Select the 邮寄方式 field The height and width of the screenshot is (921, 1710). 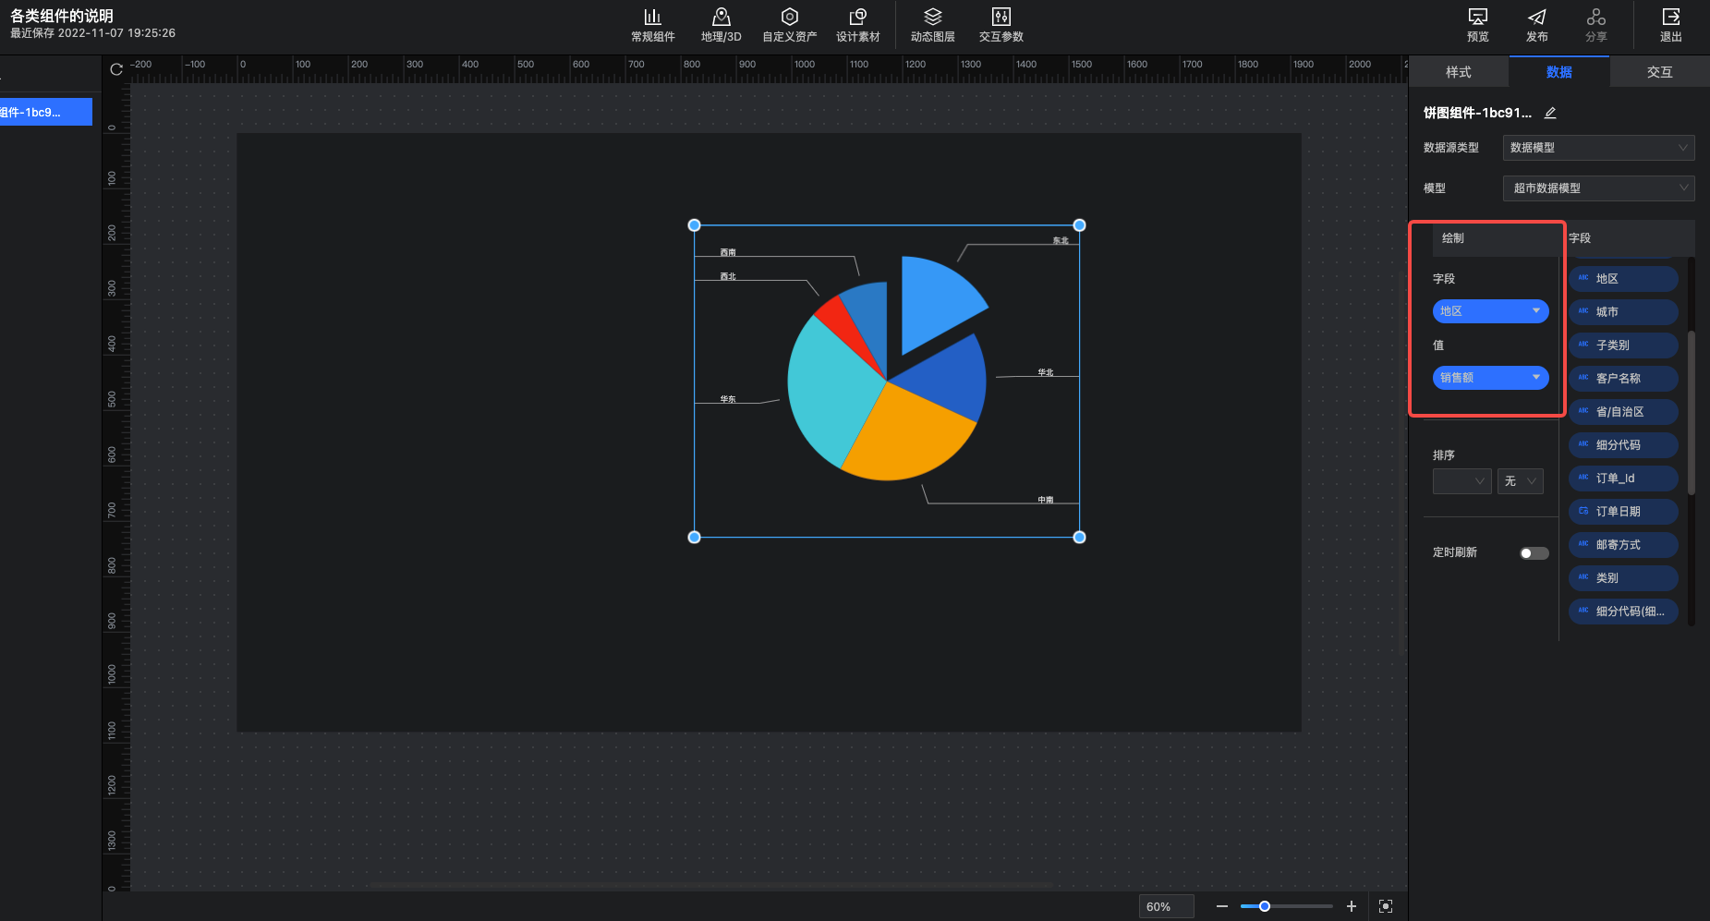[1623, 545]
